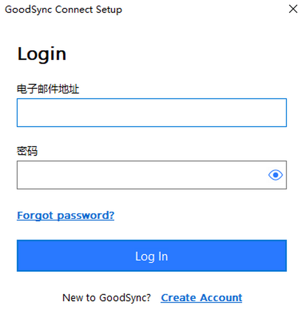Submit credentials with the Log In button
This screenshot has width=302, height=318.
point(152,256)
